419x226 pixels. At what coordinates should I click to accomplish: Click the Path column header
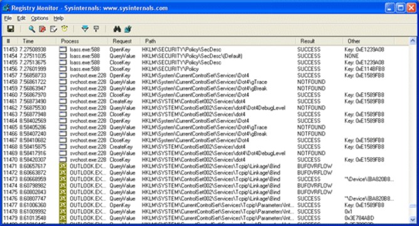[218, 41]
